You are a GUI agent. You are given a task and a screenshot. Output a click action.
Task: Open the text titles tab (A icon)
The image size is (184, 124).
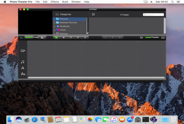(x=85, y=38)
